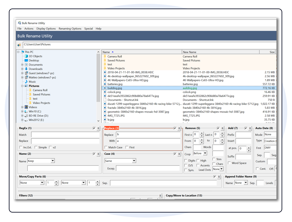Click the Desktop icon in the tree

[x=26, y=60]
